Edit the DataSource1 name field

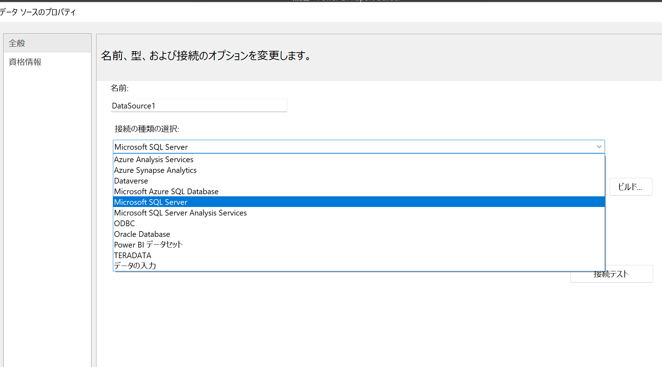199,106
